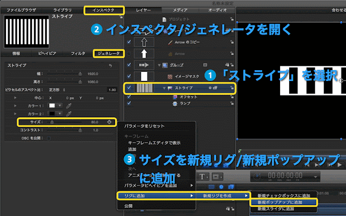Reset the ストライプ parameters with the curved arrow

click(x=110, y=65)
